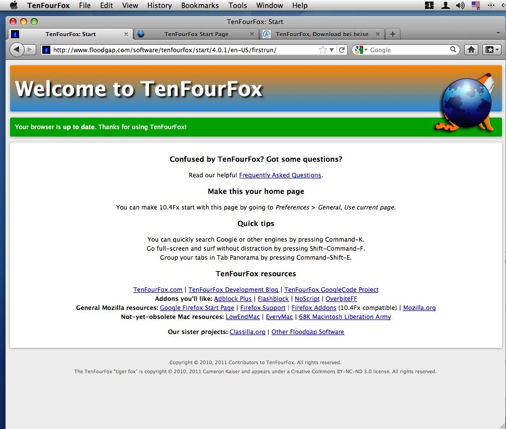Image resolution: width=506 pixels, height=429 pixels.
Task: Open the Edit menu
Action: (107, 6)
